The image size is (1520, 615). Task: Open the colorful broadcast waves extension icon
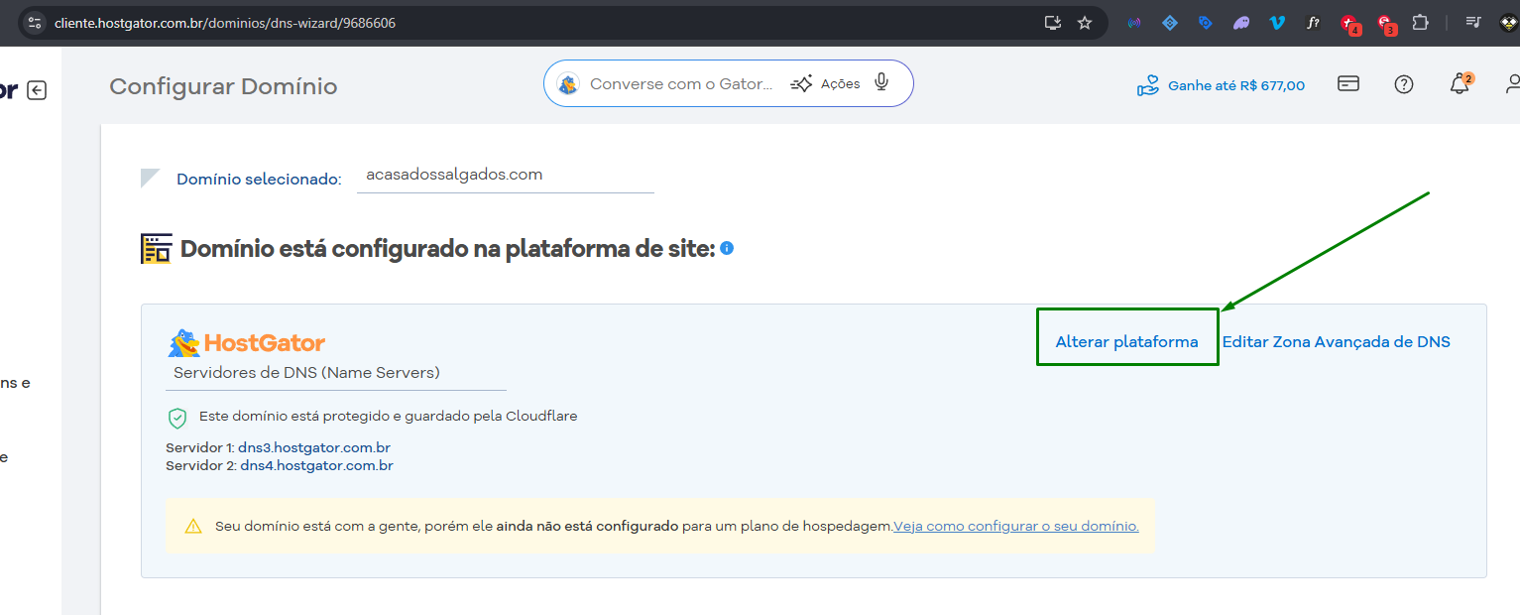pos(1134,22)
